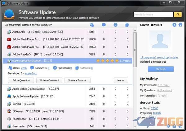The width and height of the screenshot is (186, 131).
Task: Click the Users column header icon
Action: click(92, 25)
